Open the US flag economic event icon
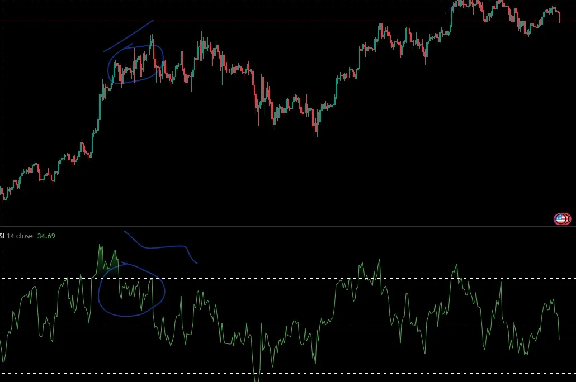Screen dimensions: 576x382 561,219
